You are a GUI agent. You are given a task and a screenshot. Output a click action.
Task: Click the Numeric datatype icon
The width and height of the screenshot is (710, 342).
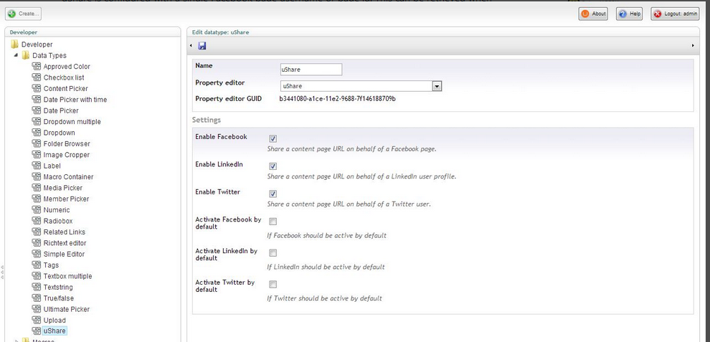coord(37,210)
